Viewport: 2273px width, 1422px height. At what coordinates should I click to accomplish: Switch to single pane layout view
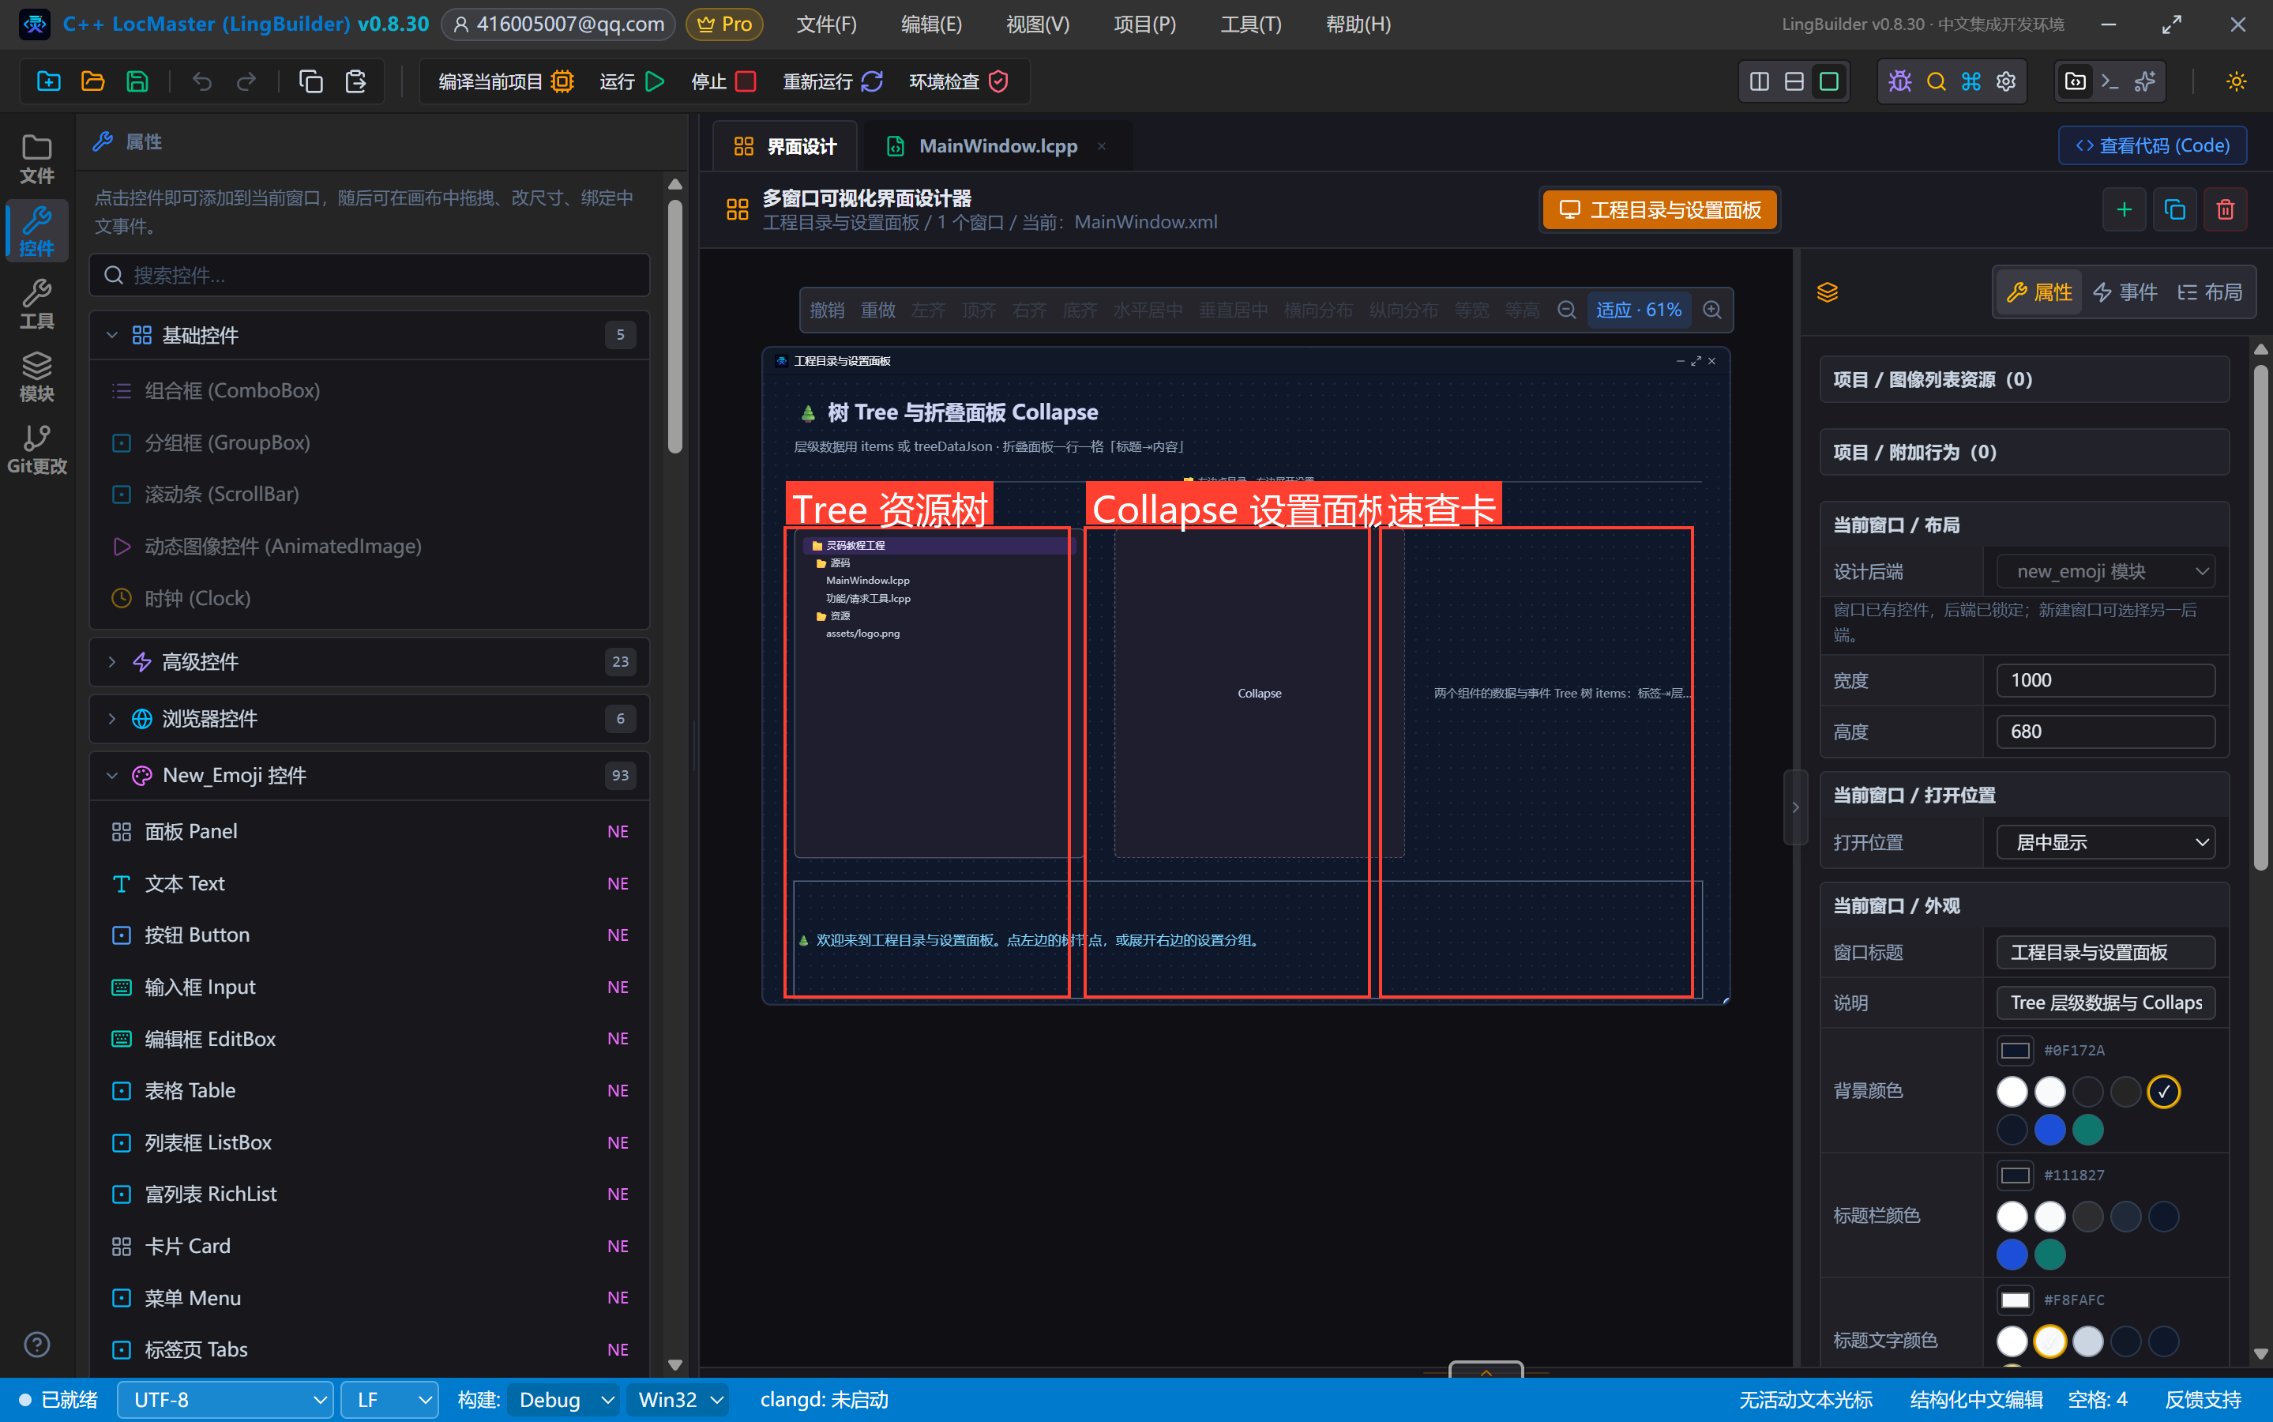tap(1829, 82)
